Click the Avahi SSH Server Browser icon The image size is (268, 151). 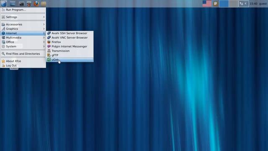tap(49, 33)
